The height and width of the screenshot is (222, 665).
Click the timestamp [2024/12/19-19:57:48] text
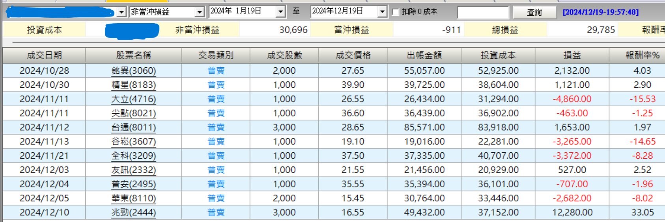click(601, 12)
